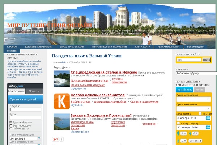This screenshot has height=145, width=217.
Task: Open ad Подбор дешевых авиабилетов!
Action: (98, 95)
